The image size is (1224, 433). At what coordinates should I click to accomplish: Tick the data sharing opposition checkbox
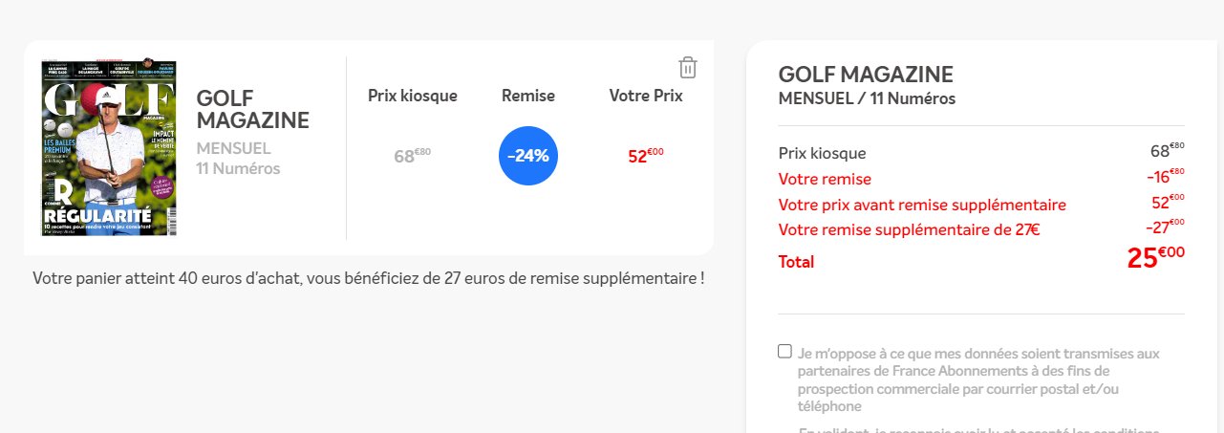click(785, 351)
